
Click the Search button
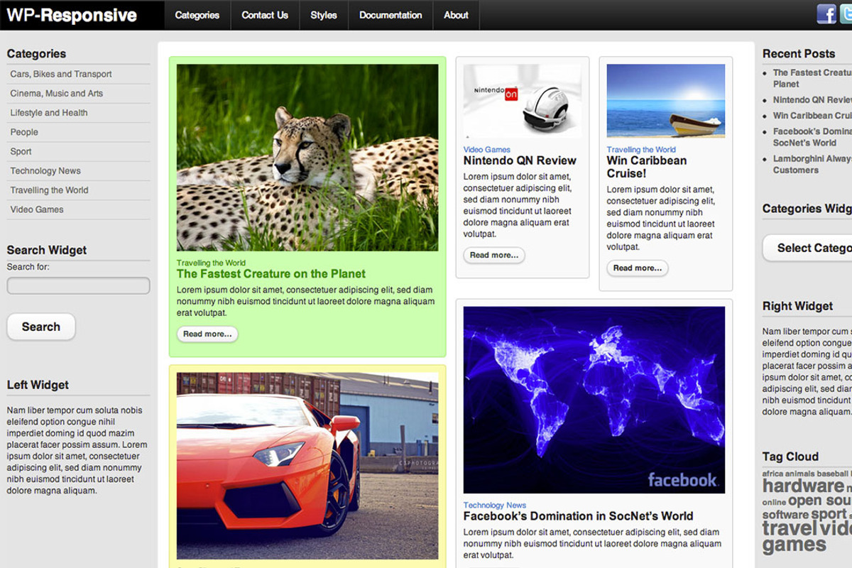coord(41,327)
